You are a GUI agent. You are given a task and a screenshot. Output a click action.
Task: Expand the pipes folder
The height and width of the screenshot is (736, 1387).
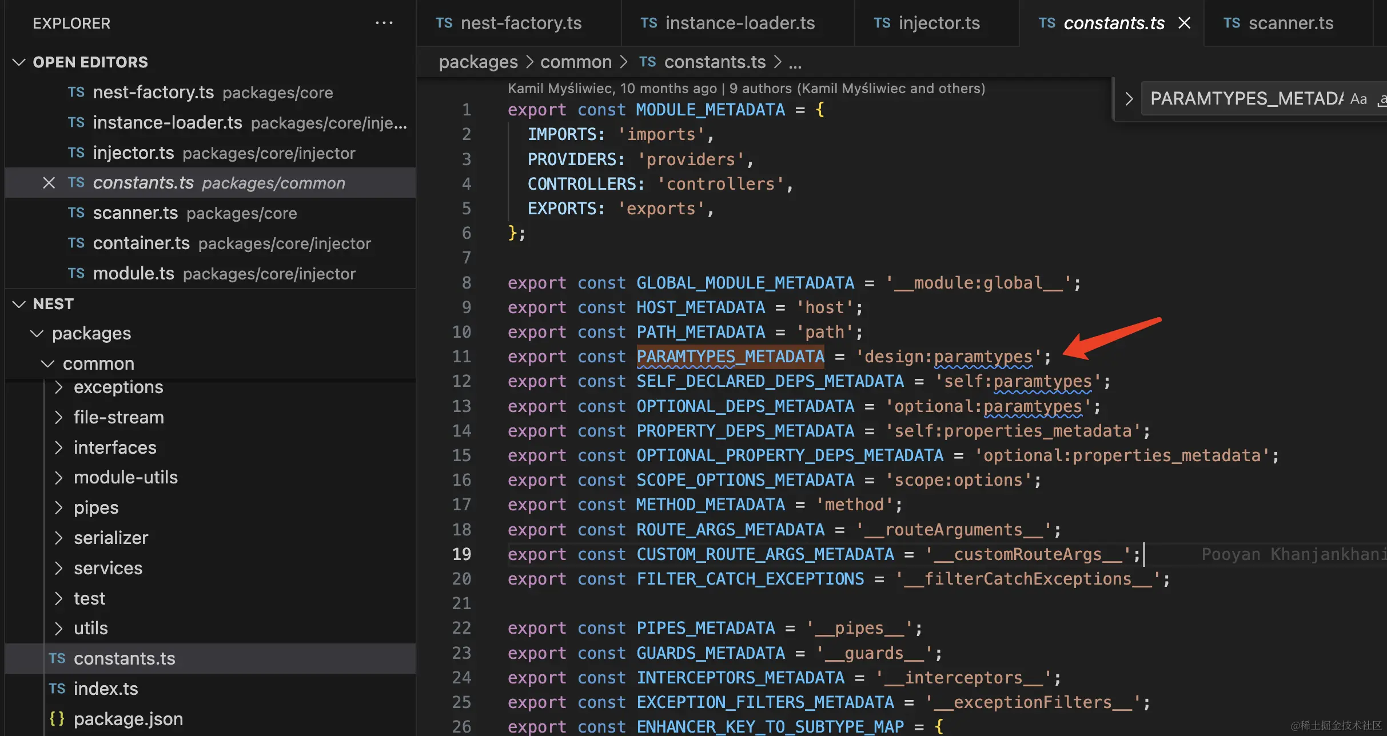58,507
